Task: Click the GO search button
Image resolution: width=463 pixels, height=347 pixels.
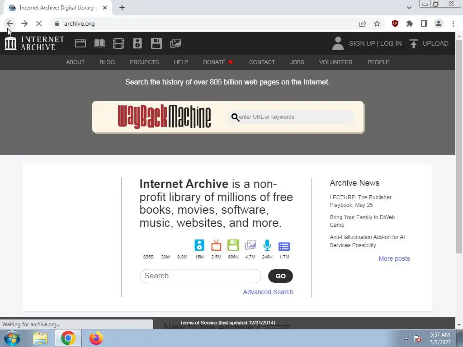Action: click(280, 276)
